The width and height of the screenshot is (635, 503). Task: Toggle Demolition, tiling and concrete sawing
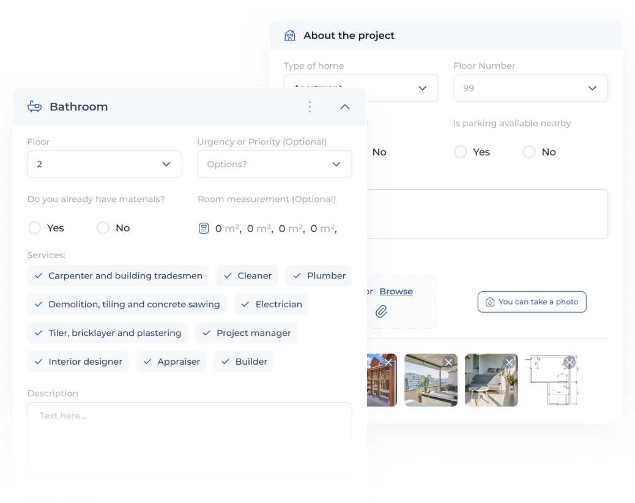pyautogui.click(x=127, y=304)
